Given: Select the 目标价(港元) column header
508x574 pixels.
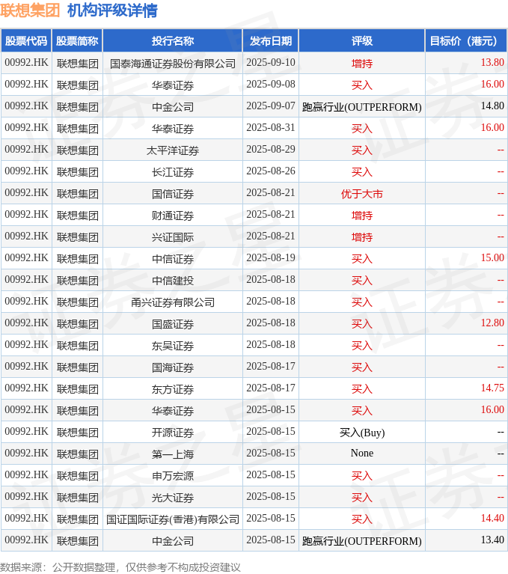Looking at the screenshot, I should tap(466, 40).
